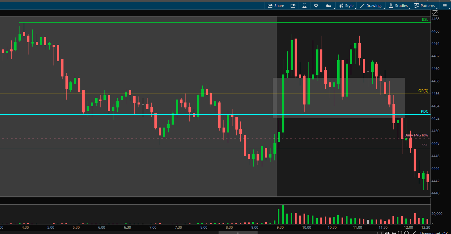Image resolution: width=451 pixels, height=234 pixels.
Task: Open the Studies dropdown
Action: (x=398, y=6)
